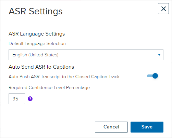Image resolution: width=172 pixels, height=138 pixels.
Task: Toggle Auto Push ASR Transcript switch
Action: (x=152, y=76)
